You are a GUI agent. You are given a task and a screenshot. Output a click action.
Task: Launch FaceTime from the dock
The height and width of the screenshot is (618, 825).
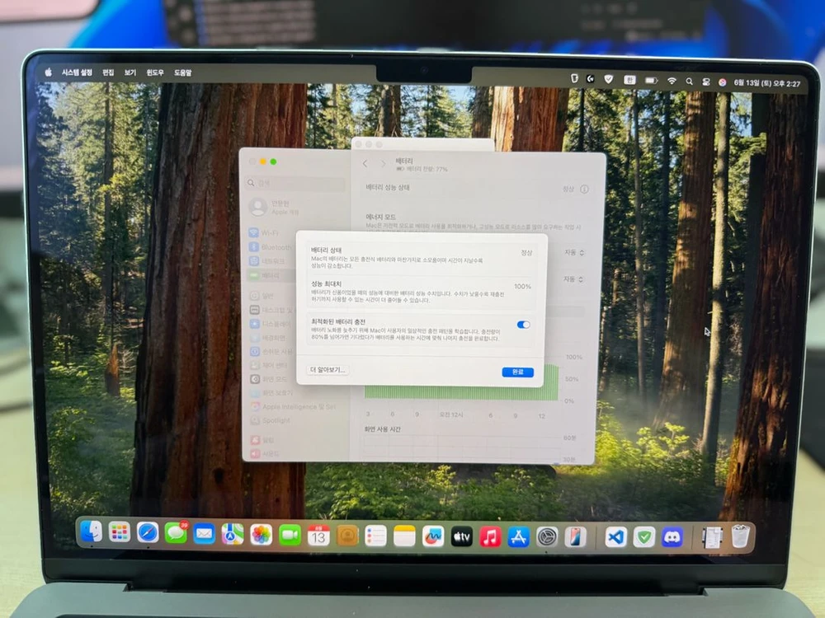(x=290, y=536)
